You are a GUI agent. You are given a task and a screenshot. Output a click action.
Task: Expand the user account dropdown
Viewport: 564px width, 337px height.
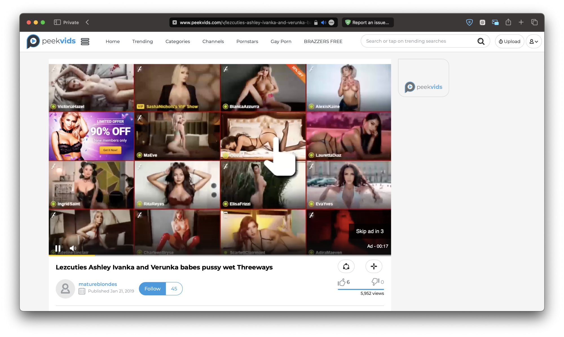534,41
